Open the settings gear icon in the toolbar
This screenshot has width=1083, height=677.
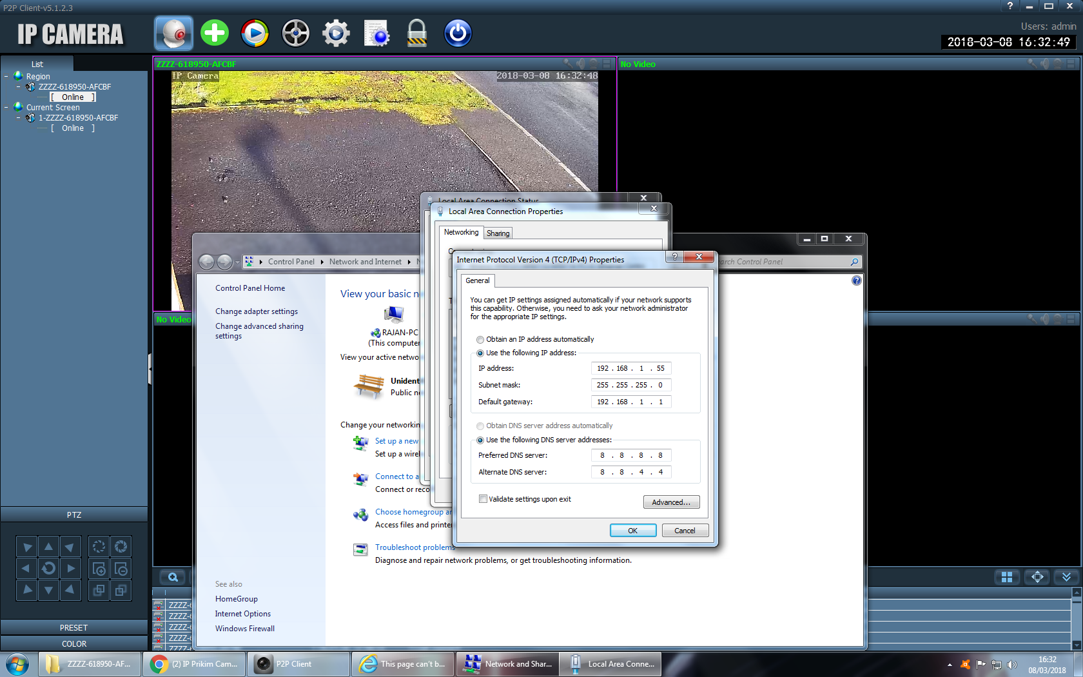point(336,33)
